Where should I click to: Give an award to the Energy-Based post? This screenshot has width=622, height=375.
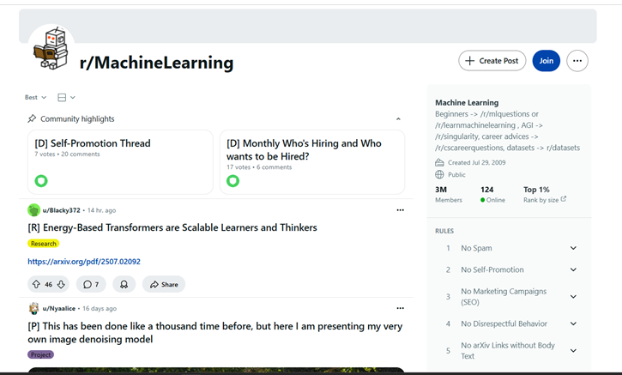click(x=124, y=284)
